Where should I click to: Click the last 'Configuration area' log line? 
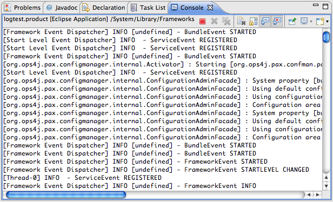[162, 137]
